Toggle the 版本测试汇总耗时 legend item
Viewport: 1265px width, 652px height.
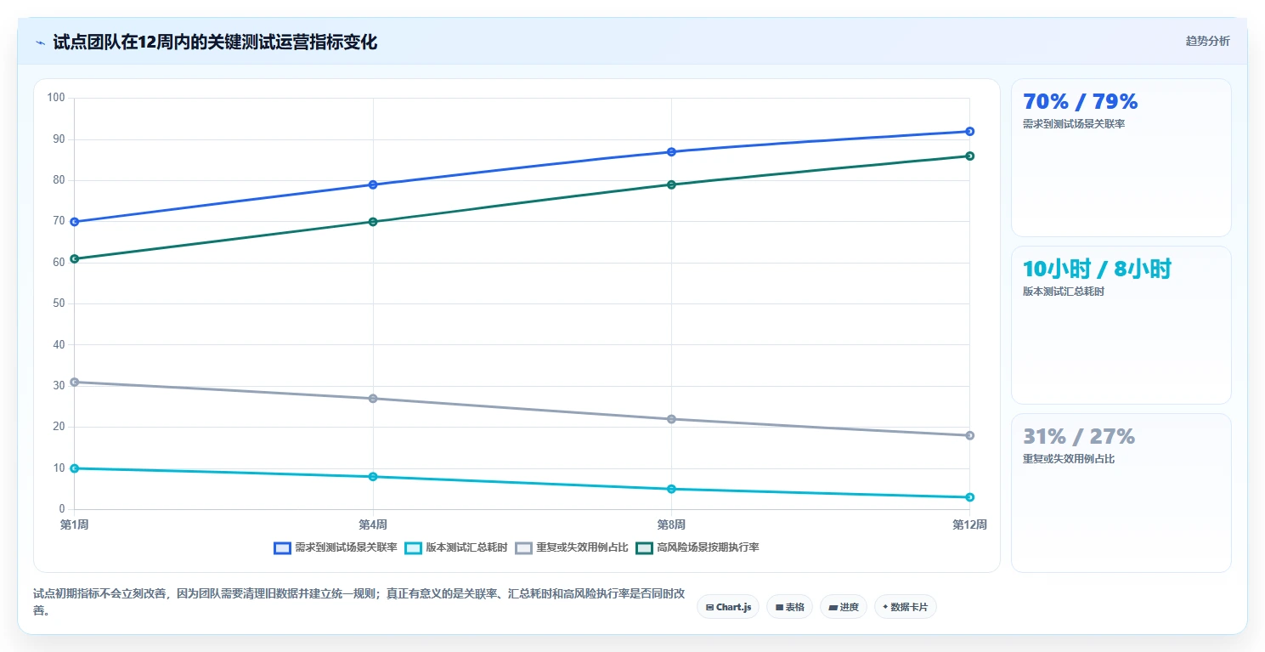(456, 547)
